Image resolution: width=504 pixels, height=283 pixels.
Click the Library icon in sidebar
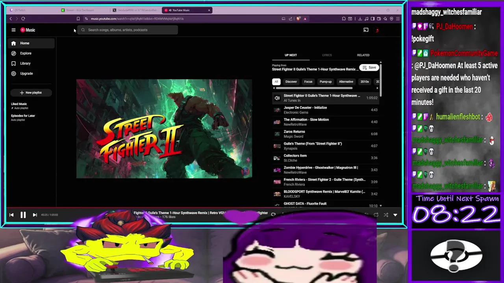pos(13,63)
